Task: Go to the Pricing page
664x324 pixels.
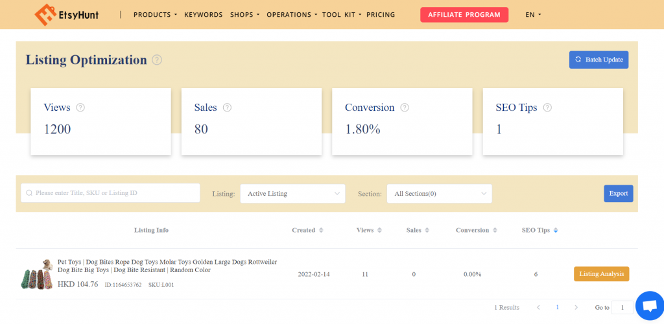Action: click(380, 14)
